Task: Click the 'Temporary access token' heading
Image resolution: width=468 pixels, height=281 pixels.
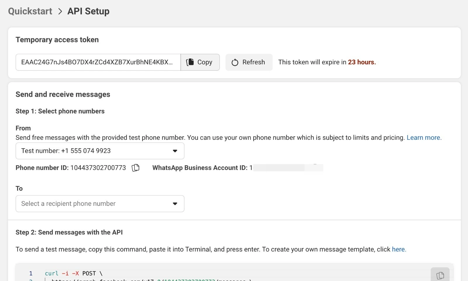Action: pos(57,40)
